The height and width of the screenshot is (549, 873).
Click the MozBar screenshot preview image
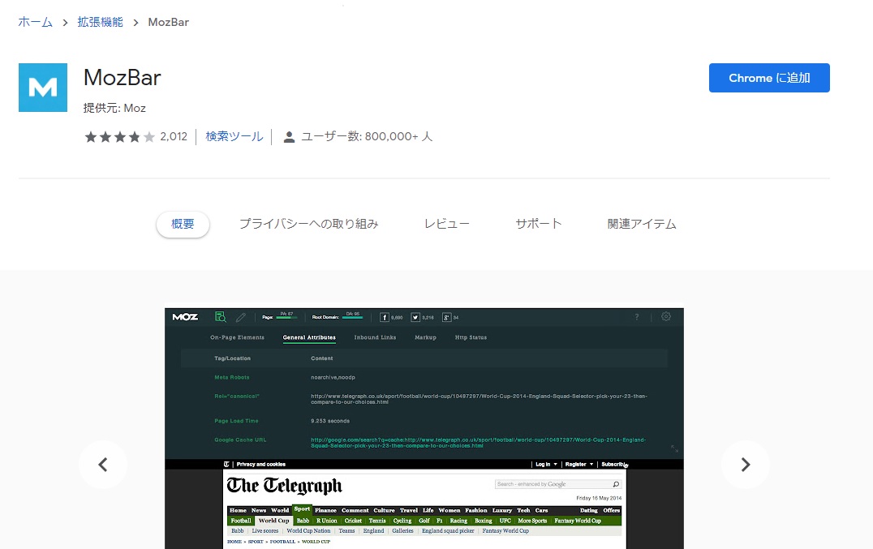click(x=424, y=428)
